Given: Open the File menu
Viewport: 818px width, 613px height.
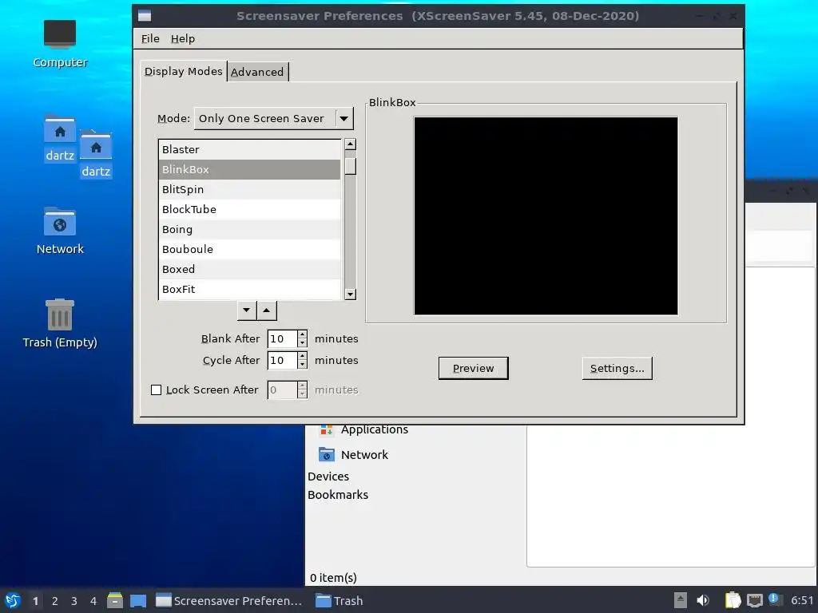Looking at the screenshot, I should 150,38.
